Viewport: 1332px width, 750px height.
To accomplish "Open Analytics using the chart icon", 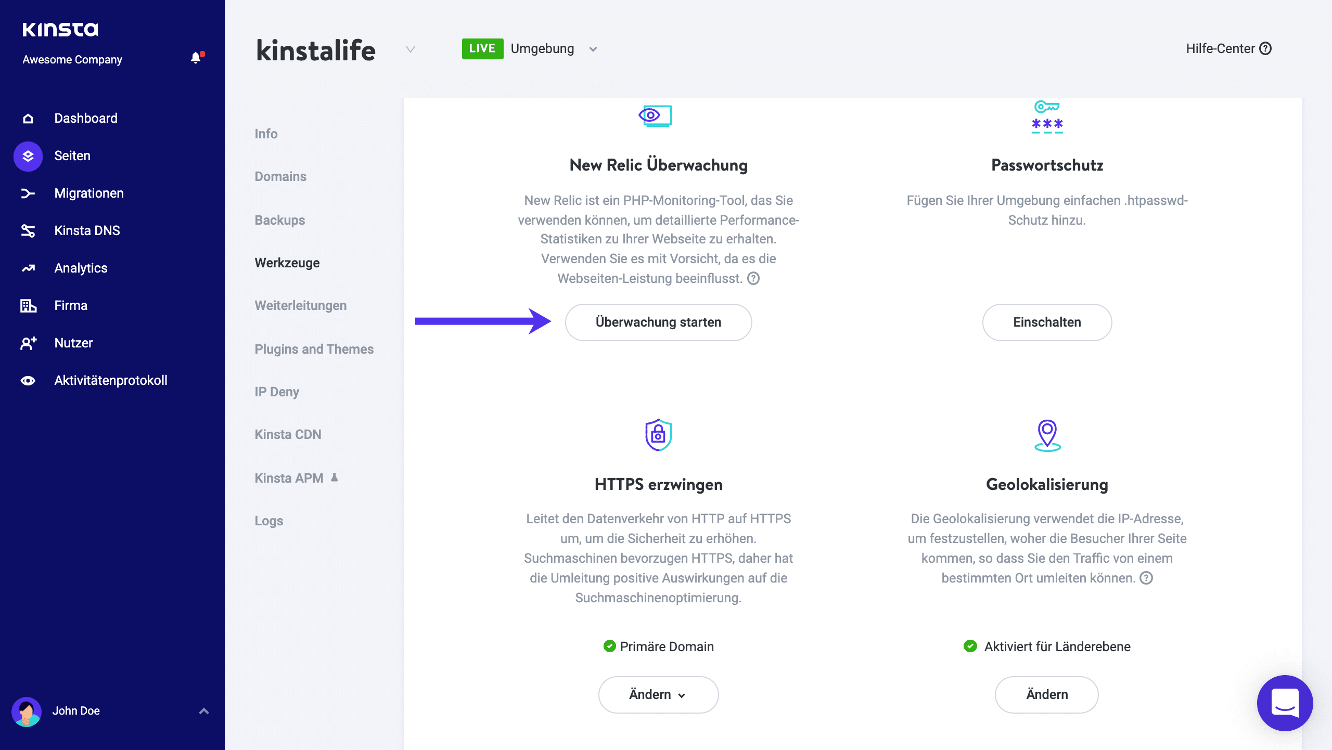I will [x=28, y=268].
